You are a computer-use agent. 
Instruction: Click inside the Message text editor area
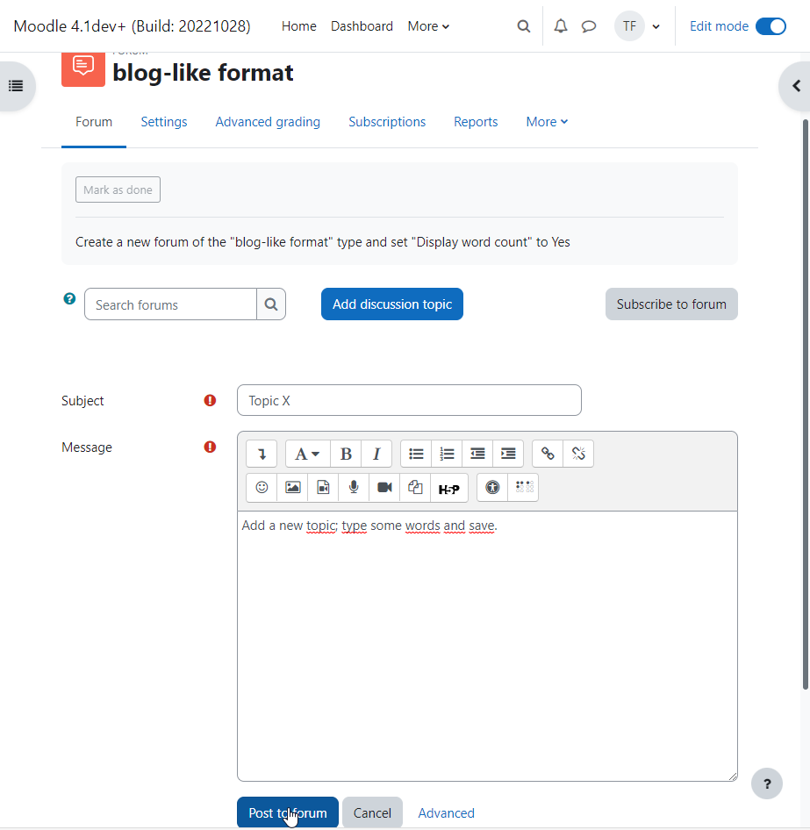pyautogui.click(x=487, y=646)
